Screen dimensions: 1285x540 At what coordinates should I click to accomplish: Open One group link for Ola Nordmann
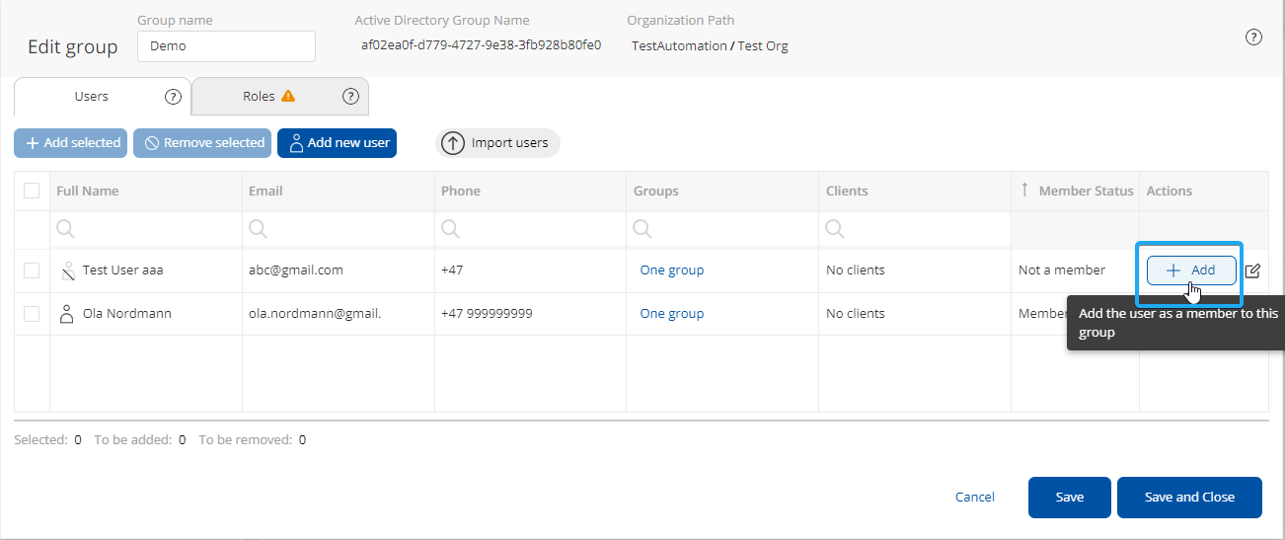click(672, 314)
